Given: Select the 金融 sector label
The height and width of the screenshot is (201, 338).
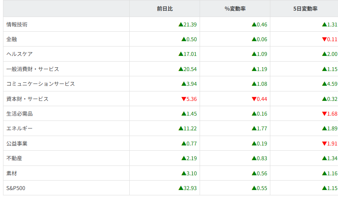Looking at the screenshot, I should point(12,39).
